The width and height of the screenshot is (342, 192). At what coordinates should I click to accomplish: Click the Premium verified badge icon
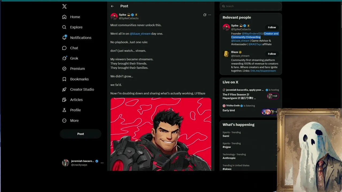pyautogui.click(x=64, y=69)
